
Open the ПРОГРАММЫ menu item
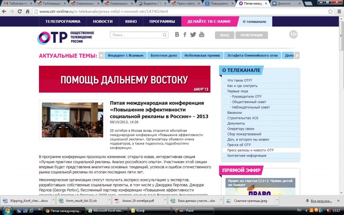(x=162, y=21)
